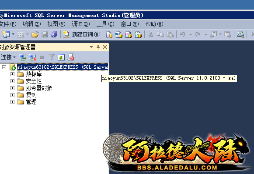Select the 服务器对象 tree item
This screenshot has height=174, width=254.
click(x=39, y=88)
